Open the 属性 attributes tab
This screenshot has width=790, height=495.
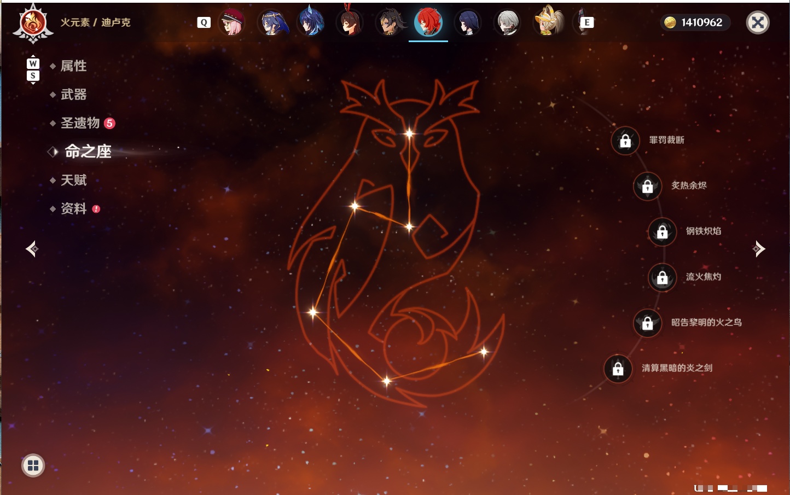click(73, 66)
